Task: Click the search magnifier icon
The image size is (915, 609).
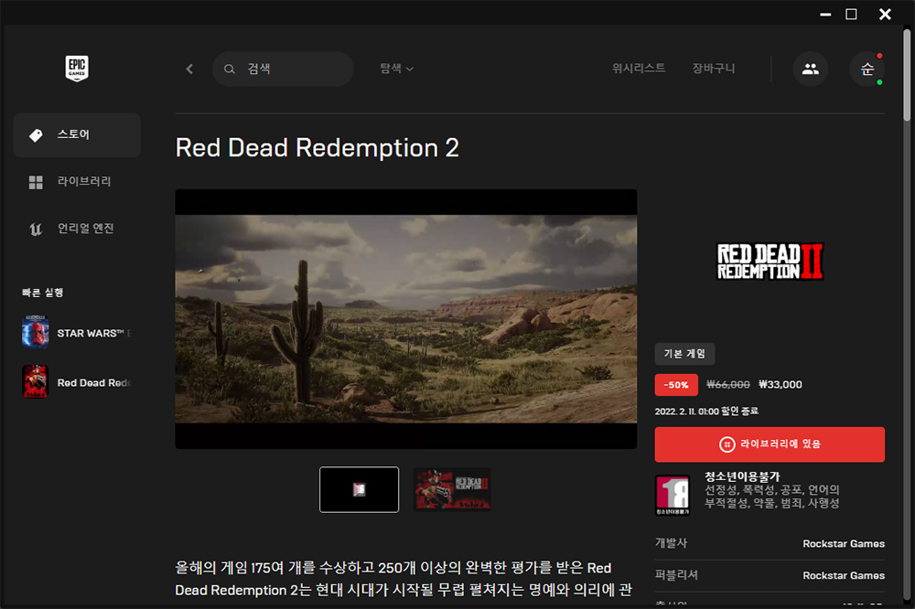Action: (x=230, y=69)
